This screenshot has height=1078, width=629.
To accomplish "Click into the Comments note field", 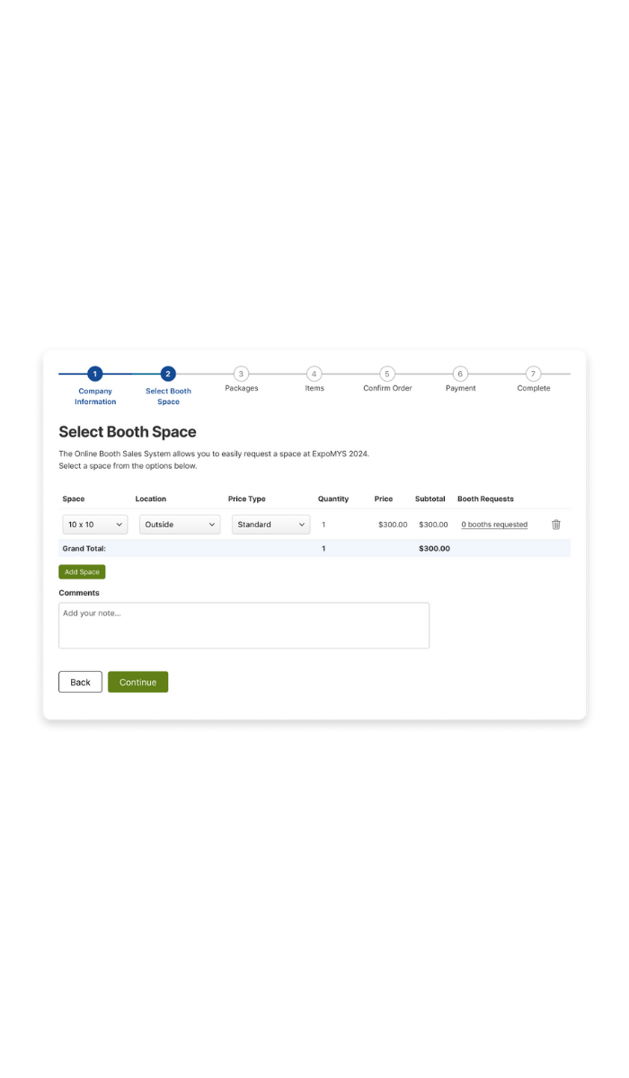I will point(244,625).
